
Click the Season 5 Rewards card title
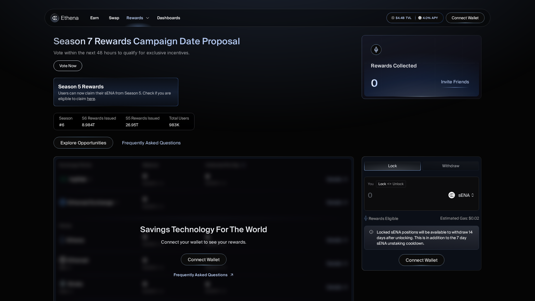pos(81,87)
